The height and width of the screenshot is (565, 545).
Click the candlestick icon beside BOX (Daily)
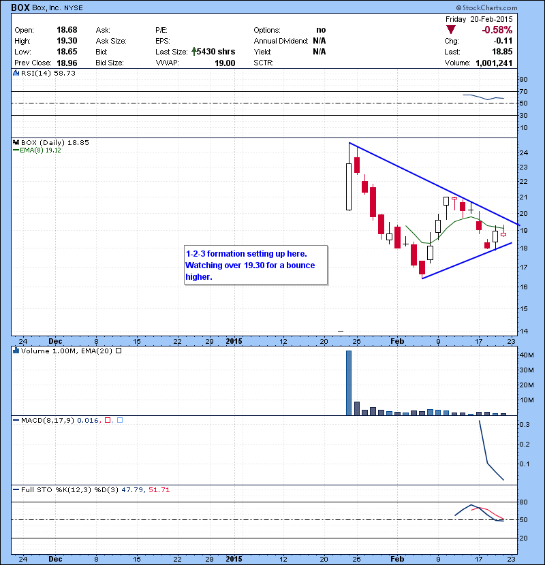16,142
